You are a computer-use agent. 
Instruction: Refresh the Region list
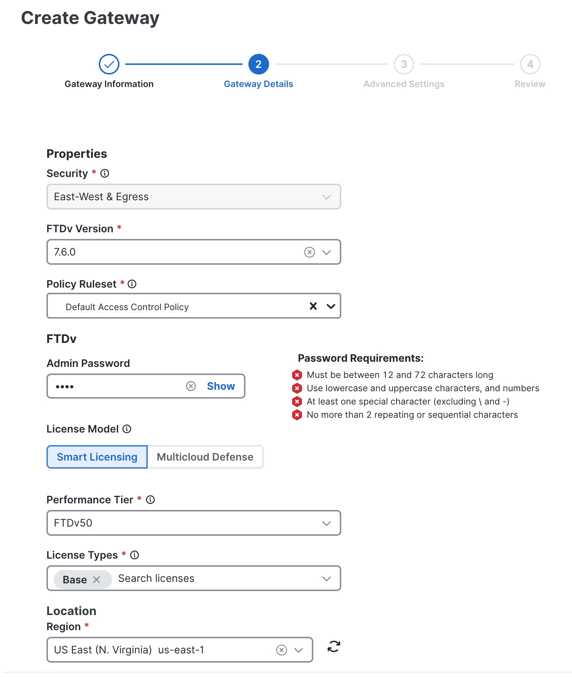pyautogui.click(x=333, y=646)
